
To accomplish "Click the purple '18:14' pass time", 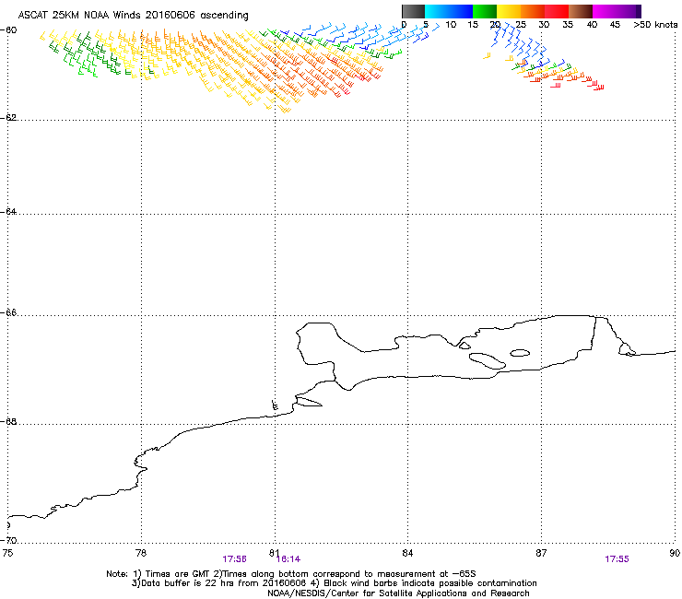I will pos(288,559).
